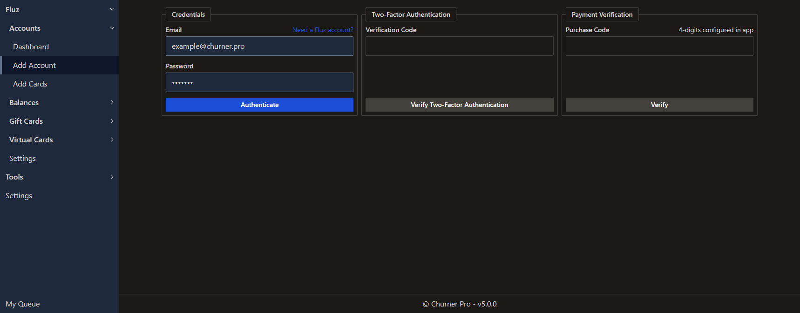
Task: Follow the 'Need a Fluz account?' link
Action: coord(322,30)
